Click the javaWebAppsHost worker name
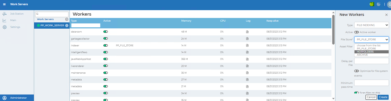Viewport: 391px width, 101px height. pos(81,59)
